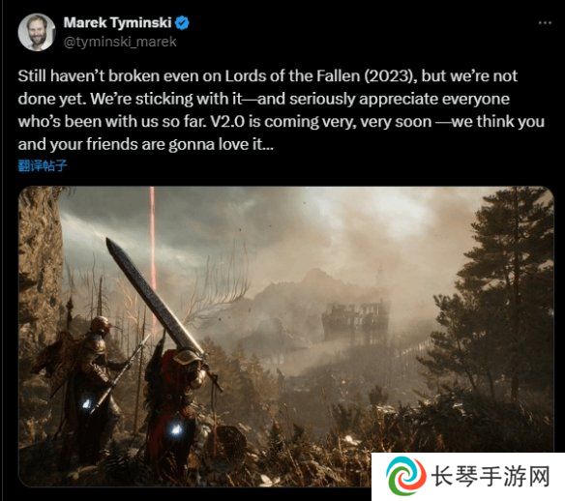This screenshot has width=565, height=501.
Task: Click the blue verified badge
Action: coord(182,23)
